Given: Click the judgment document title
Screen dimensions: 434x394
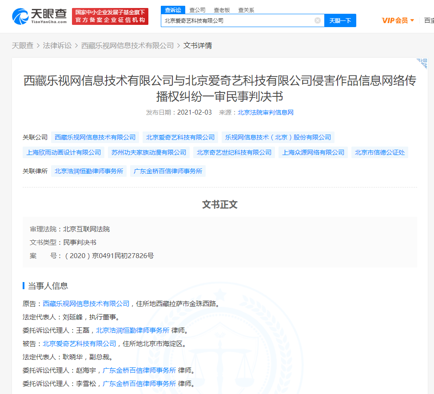Looking at the screenshot, I should (220, 88).
